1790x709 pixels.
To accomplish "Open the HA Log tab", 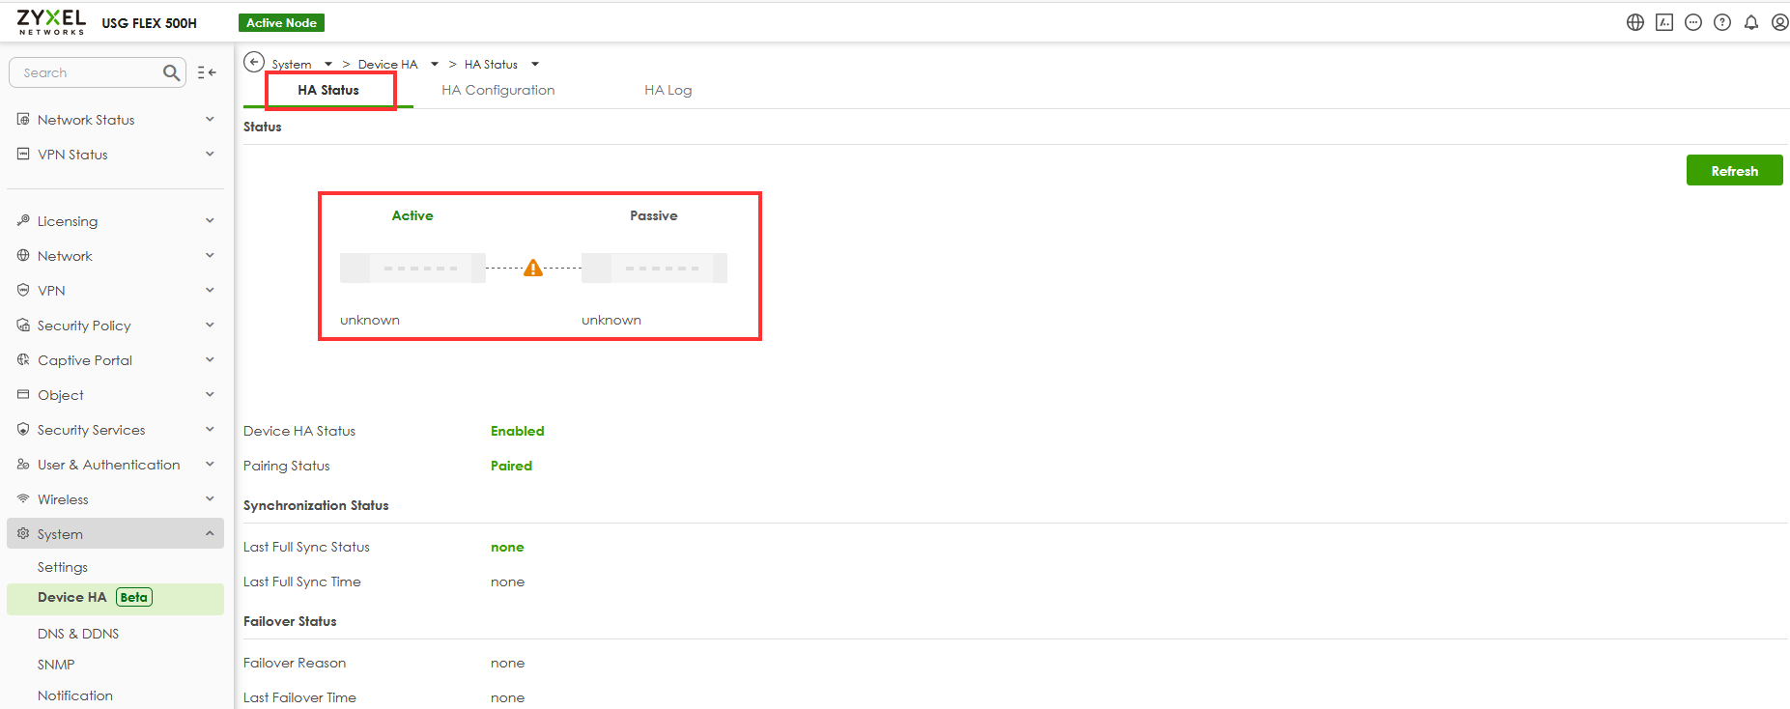I will pos(668,90).
